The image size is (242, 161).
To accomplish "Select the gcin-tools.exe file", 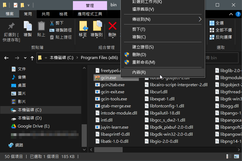I will (114, 99).
